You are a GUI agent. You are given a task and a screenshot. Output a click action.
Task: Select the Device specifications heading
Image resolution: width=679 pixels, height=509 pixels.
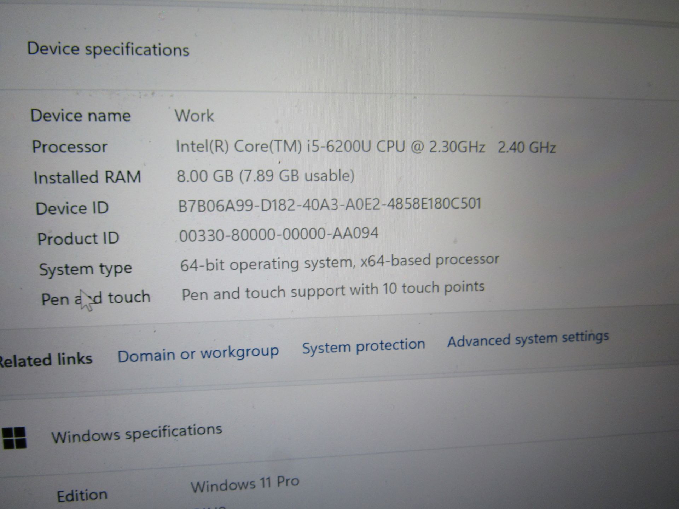[108, 49]
